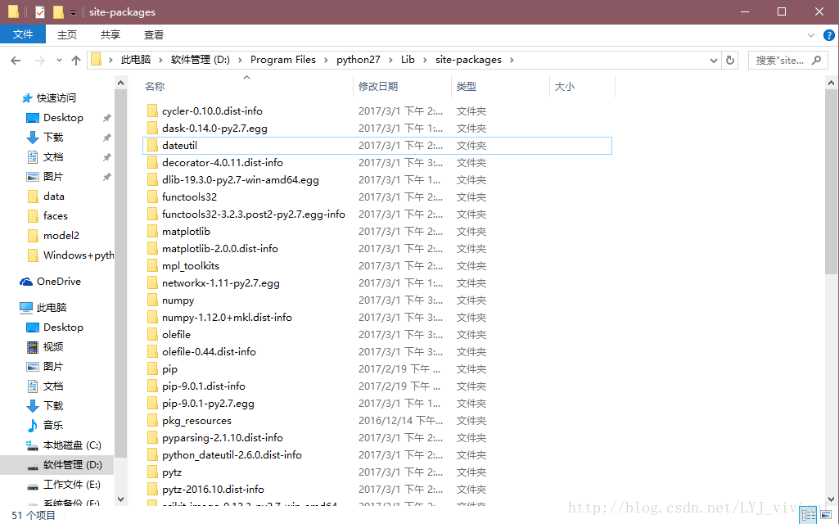Click the search magnifier icon
The height and width of the screenshot is (524, 839).
(x=816, y=60)
